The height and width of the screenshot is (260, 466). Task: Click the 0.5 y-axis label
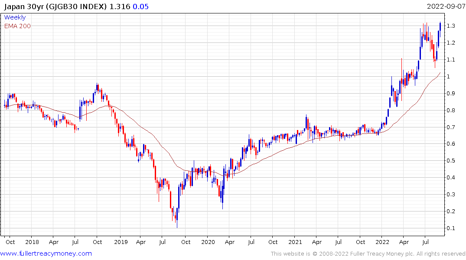tap(451, 161)
